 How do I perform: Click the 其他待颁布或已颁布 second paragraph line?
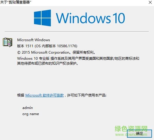48,63
